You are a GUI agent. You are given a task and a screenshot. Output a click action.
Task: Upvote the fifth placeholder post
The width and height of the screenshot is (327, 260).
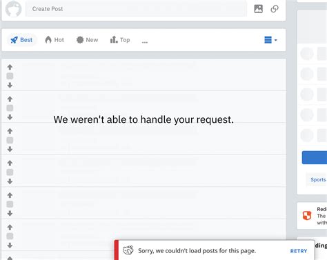coord(10,195)
